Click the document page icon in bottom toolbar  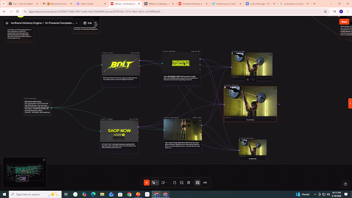point(175,183)
